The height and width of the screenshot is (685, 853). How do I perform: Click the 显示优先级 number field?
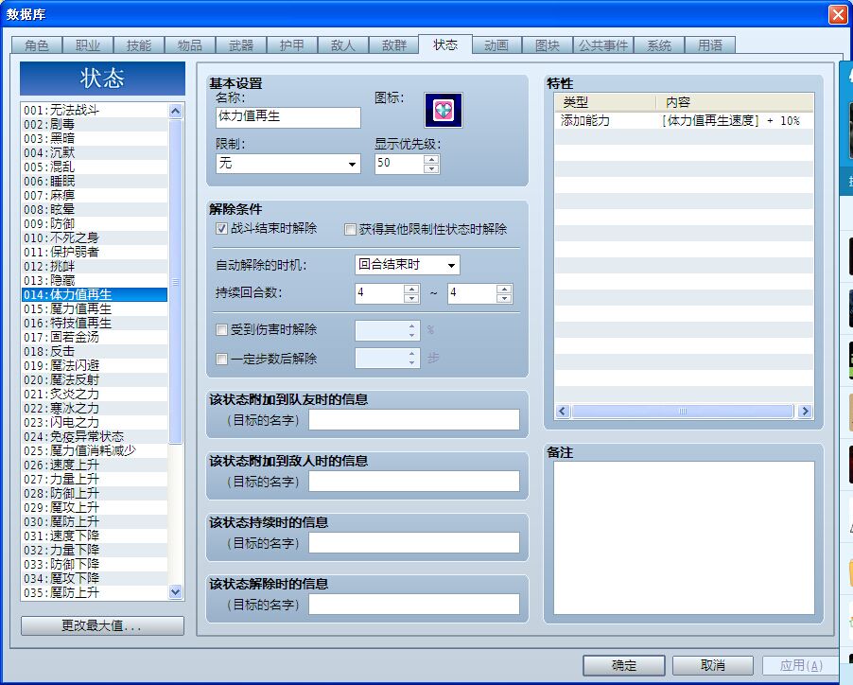[x=399, y=164]
